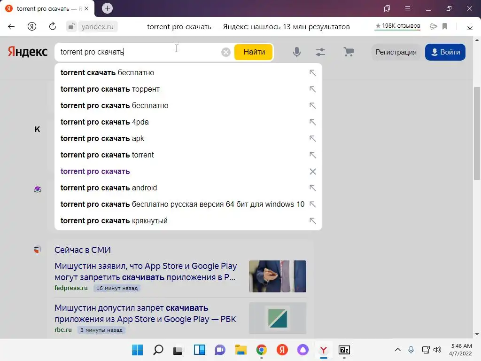This screenshot has height=361, width=481.
Task: Click the Регистрация button
Action: (x=396, y=52)
